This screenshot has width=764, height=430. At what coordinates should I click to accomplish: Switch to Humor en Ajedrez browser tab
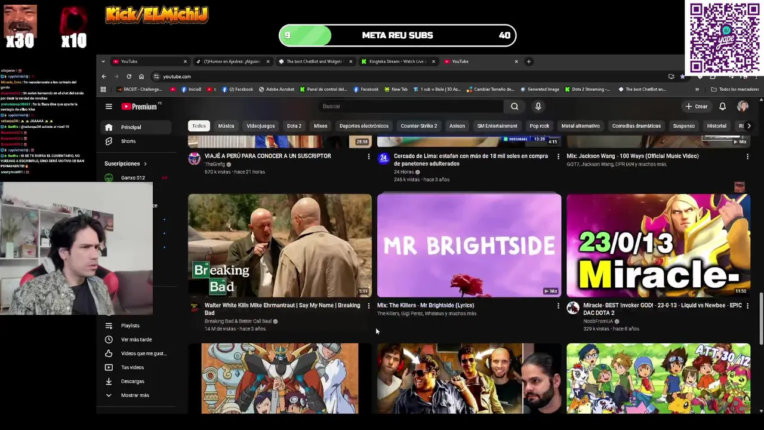pyautogui.click(x=232, y=62)
